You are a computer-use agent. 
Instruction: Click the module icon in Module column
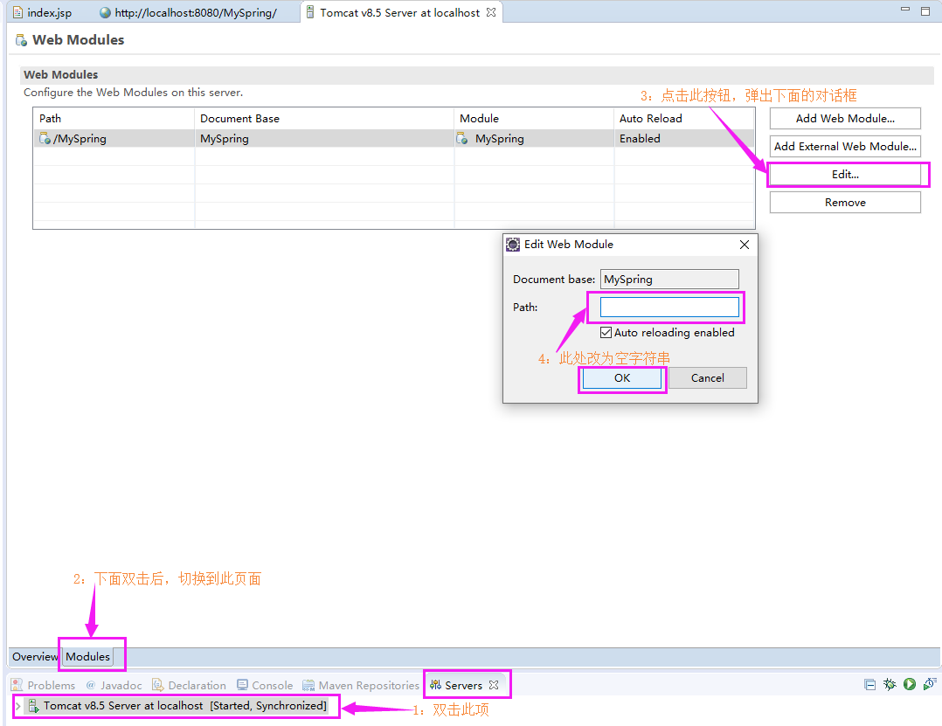pyautogui.click(x=462, y=139)
